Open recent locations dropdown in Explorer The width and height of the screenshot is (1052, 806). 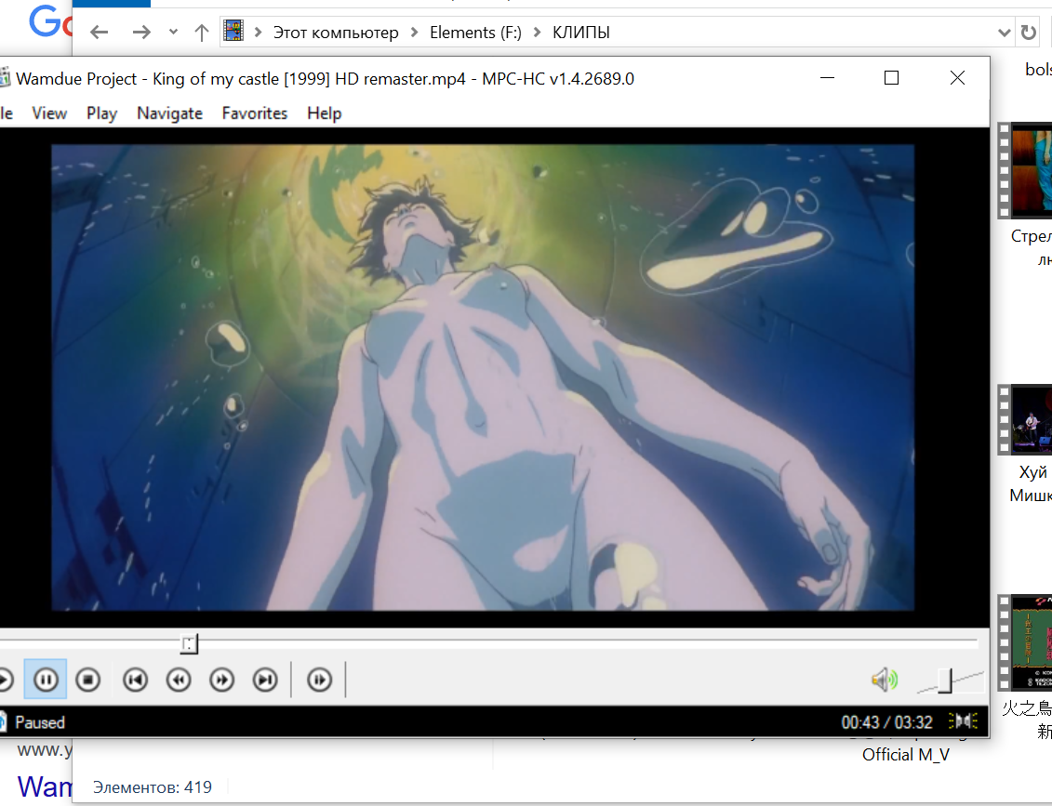[173, 33]
